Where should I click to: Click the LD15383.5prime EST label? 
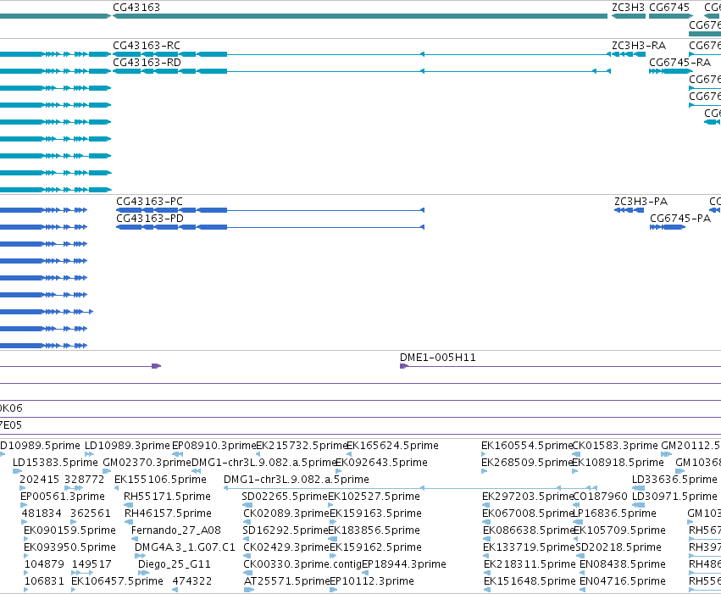coord(55,463)
